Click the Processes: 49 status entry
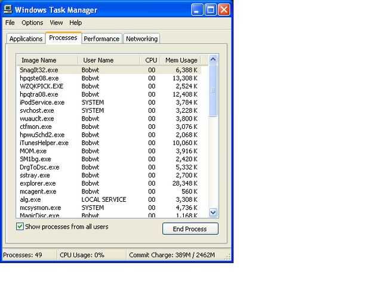The width and height of the screenshot is (370, 296). coord(23,255)
